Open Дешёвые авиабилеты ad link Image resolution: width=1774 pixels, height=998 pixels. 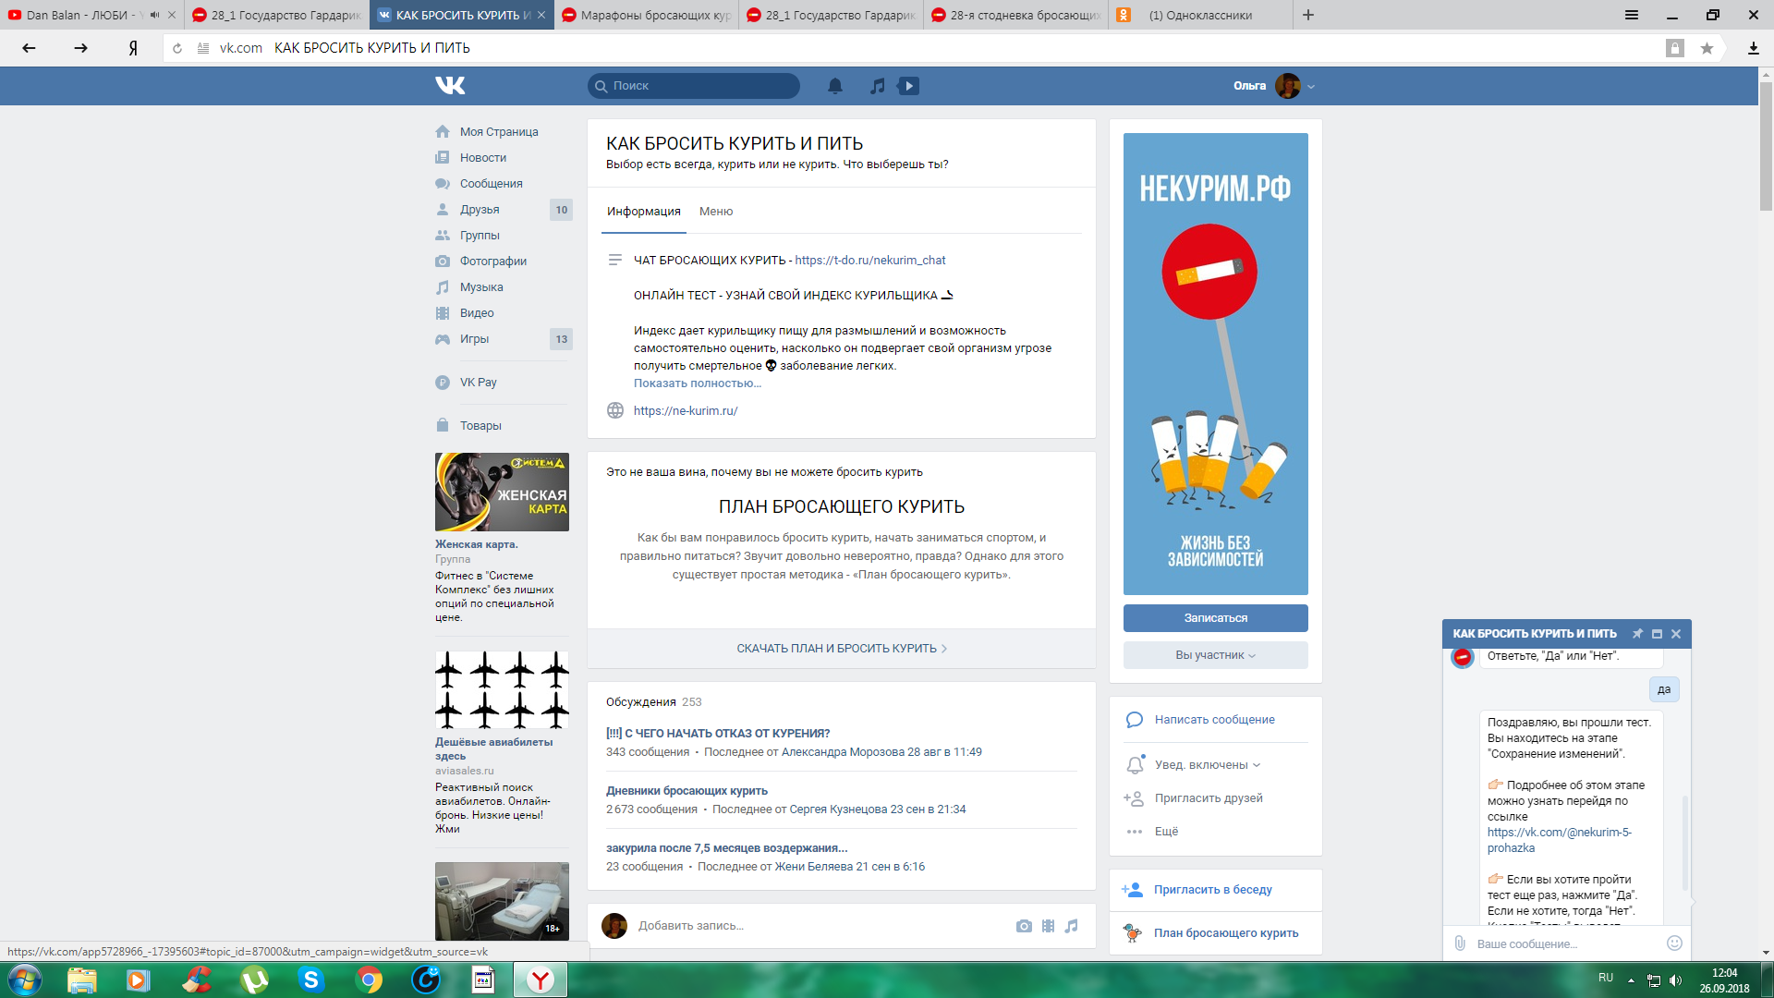(494, 748)
